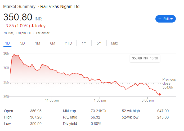
Task: Click the Rail Vikas Nigam Ltd title
Action: [60, 6]
